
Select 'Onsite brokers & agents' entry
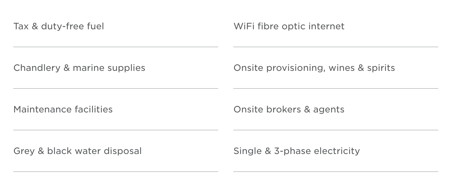pyautogui.click(x=289, y=110)
